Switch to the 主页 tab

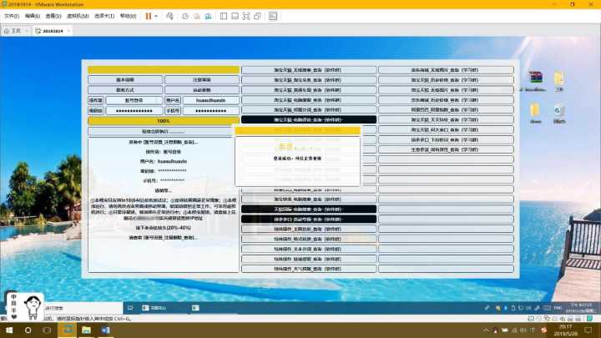pyautogui.click(x=13, y=30)
